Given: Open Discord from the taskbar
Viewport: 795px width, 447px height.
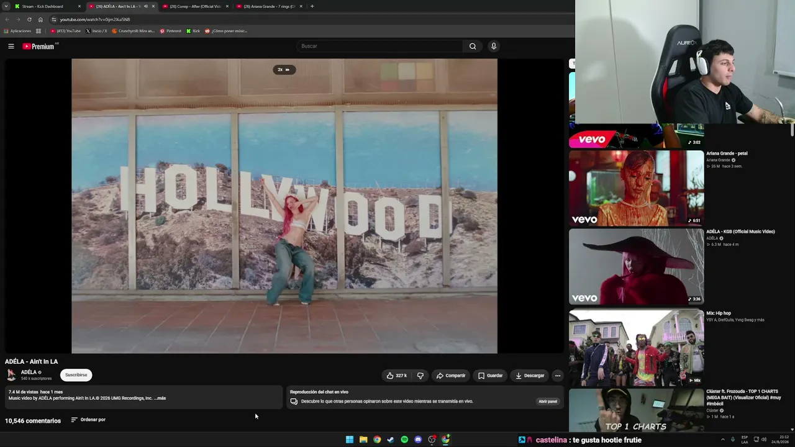Looking at the screenshot, I should 418,440.
